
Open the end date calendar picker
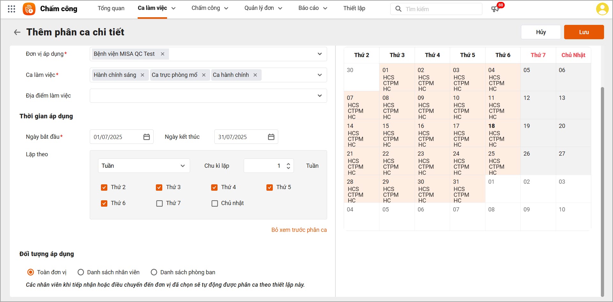point(271,137)
